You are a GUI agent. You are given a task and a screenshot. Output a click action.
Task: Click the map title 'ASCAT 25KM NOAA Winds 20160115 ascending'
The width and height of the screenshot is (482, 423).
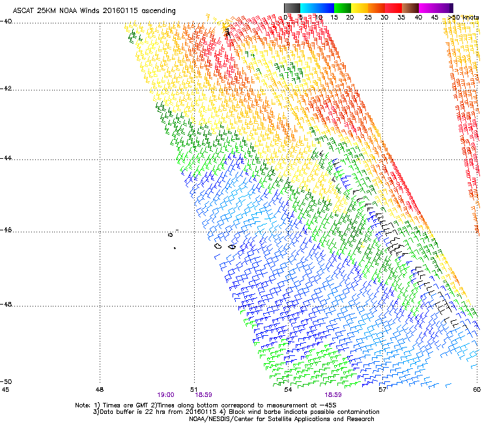(x=94, y=11)
